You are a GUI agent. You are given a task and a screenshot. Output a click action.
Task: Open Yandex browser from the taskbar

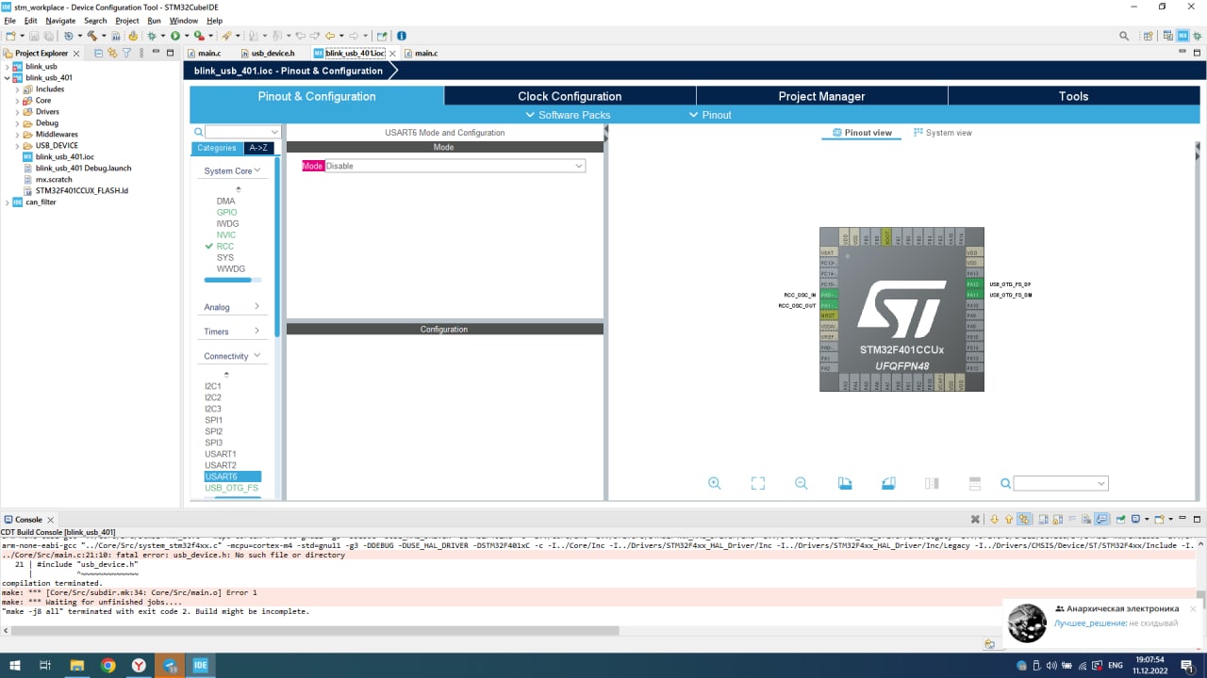[x=139, y=665]
